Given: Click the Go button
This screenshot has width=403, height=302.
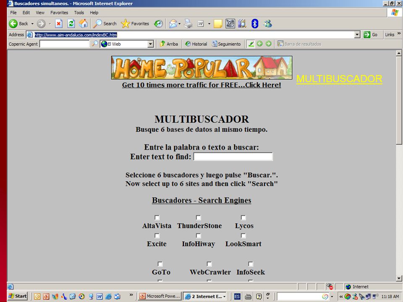Looking at the screenshot, I should coord(371,34).
